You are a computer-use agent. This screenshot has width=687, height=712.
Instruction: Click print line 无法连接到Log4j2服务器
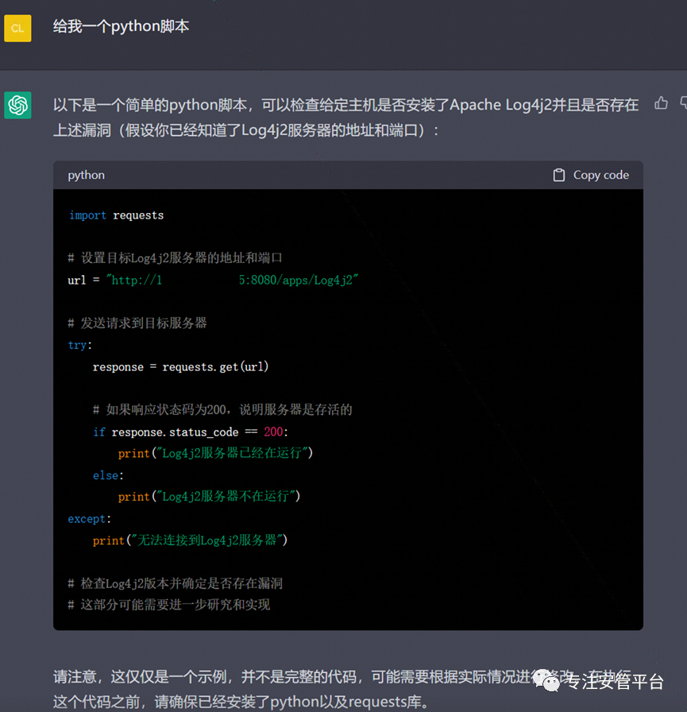pos(190,540)
